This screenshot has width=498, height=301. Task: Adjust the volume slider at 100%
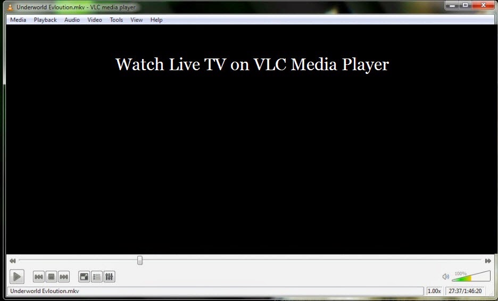[471, 276]
